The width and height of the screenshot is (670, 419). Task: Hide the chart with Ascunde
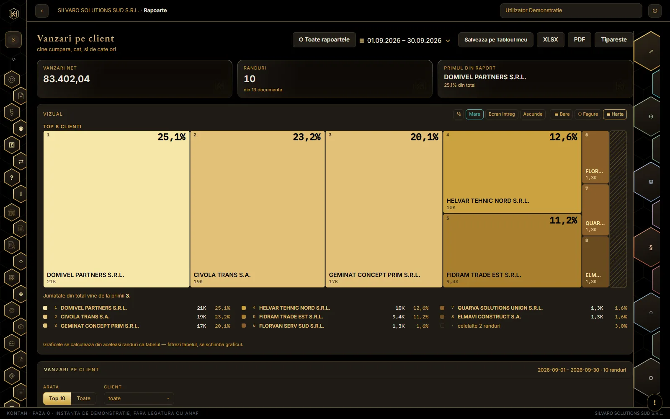pyautogui.click(x=533, y=114)
